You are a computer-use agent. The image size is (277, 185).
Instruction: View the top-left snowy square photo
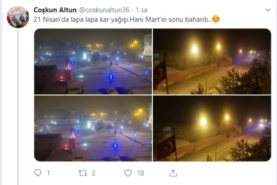(x=93, y=61)
